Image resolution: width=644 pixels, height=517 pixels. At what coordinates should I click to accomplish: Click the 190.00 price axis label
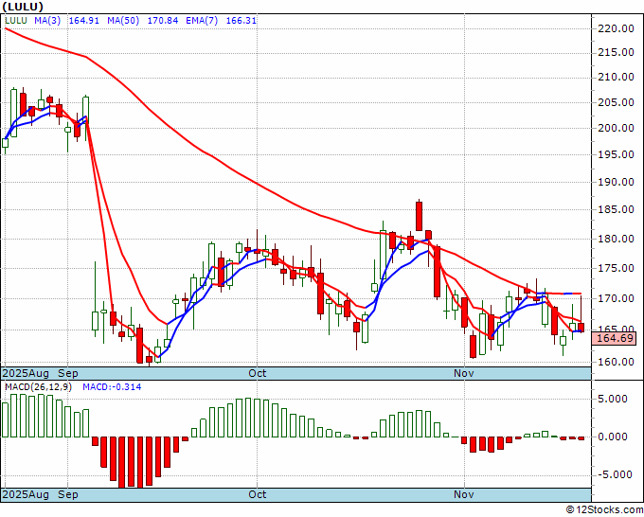coord(615,182)
